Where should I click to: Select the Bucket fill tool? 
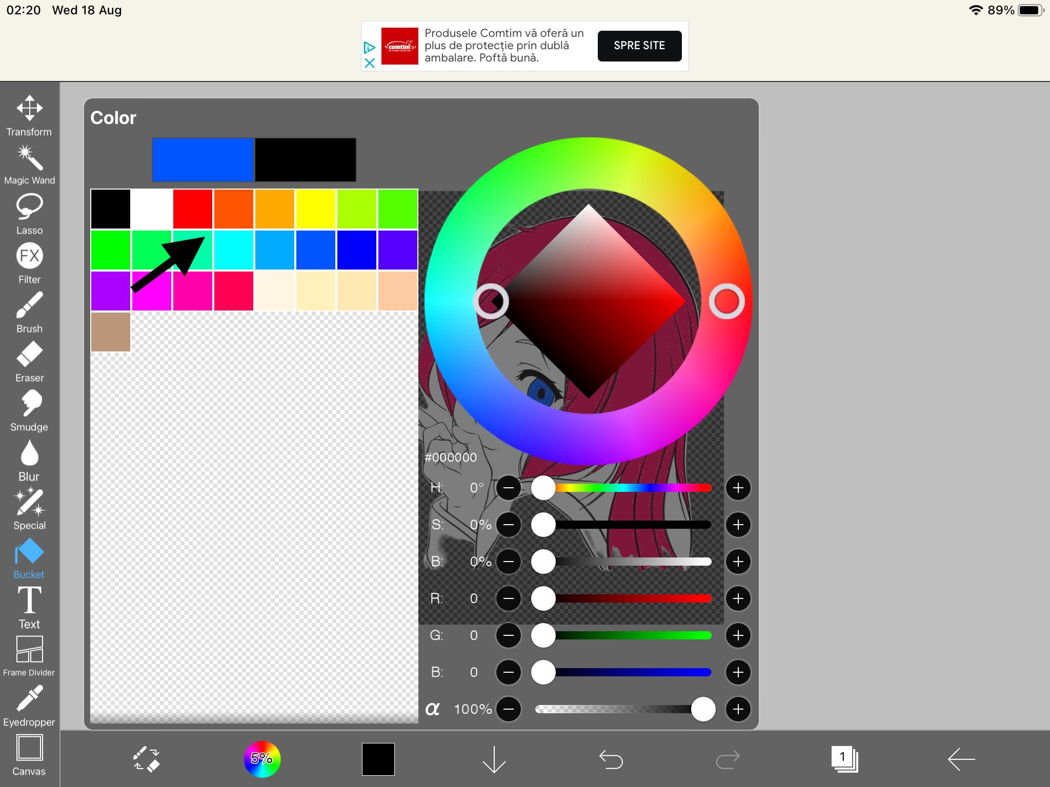29,558
